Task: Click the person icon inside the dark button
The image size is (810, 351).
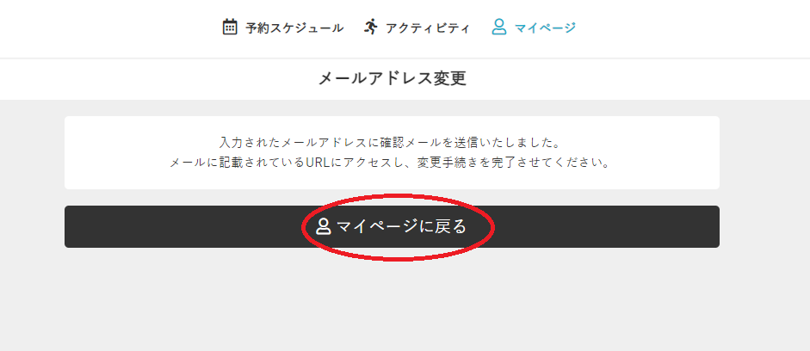Action: [x=324, y=226]
